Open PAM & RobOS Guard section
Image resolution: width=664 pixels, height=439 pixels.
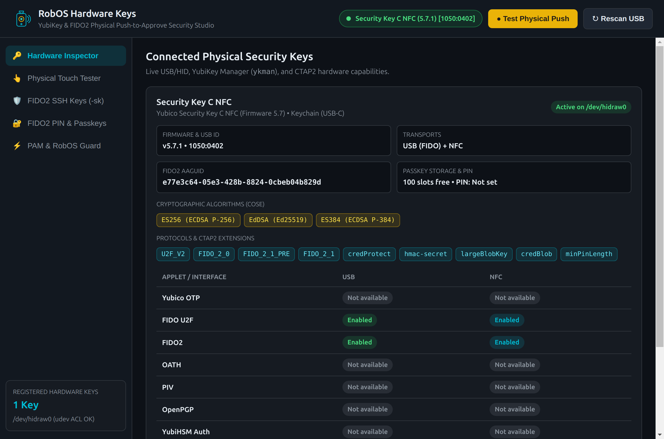pyautogui.click(x=66, y=146)
